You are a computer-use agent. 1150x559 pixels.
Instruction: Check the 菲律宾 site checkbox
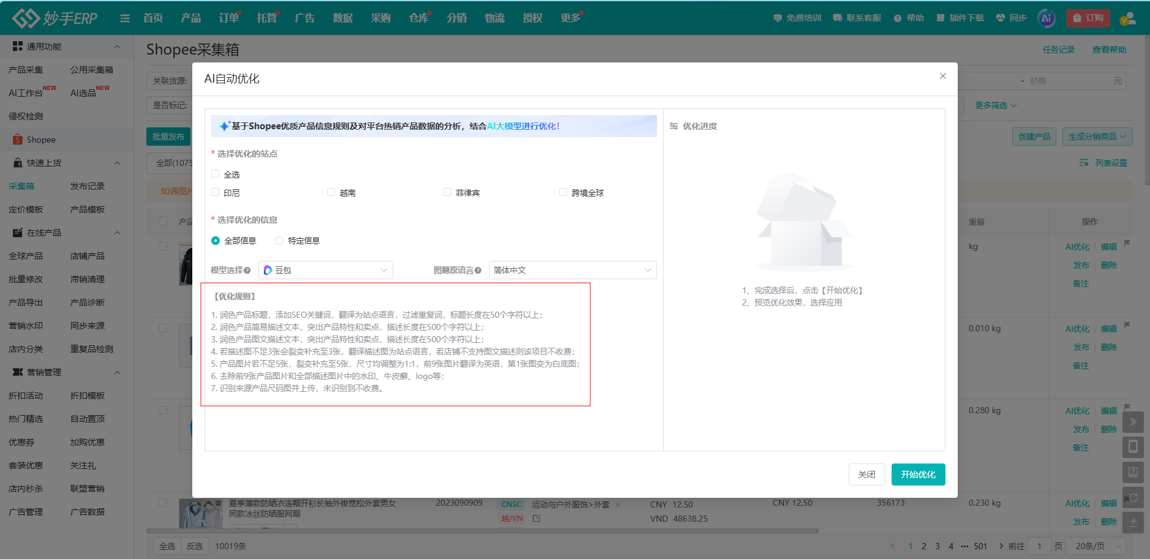(447, 192)
